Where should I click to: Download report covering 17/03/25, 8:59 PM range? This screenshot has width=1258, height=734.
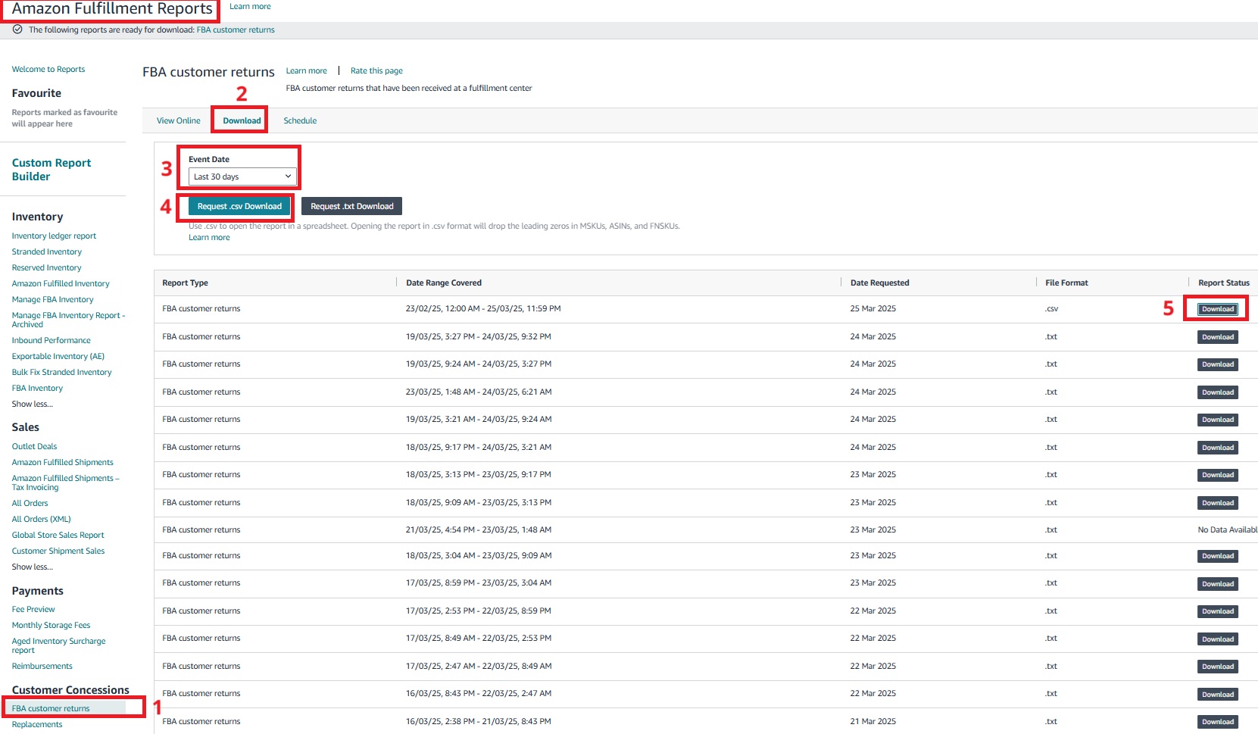tap(1218, 584)
